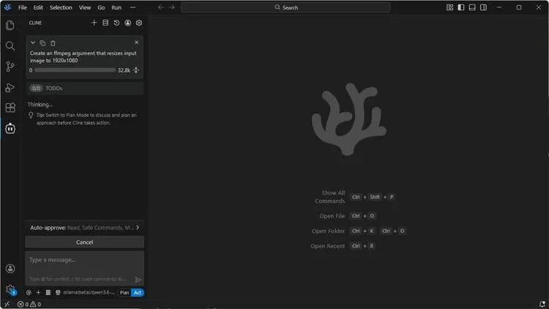Switch Cline to Plan mode

click(x=124, y=293)
